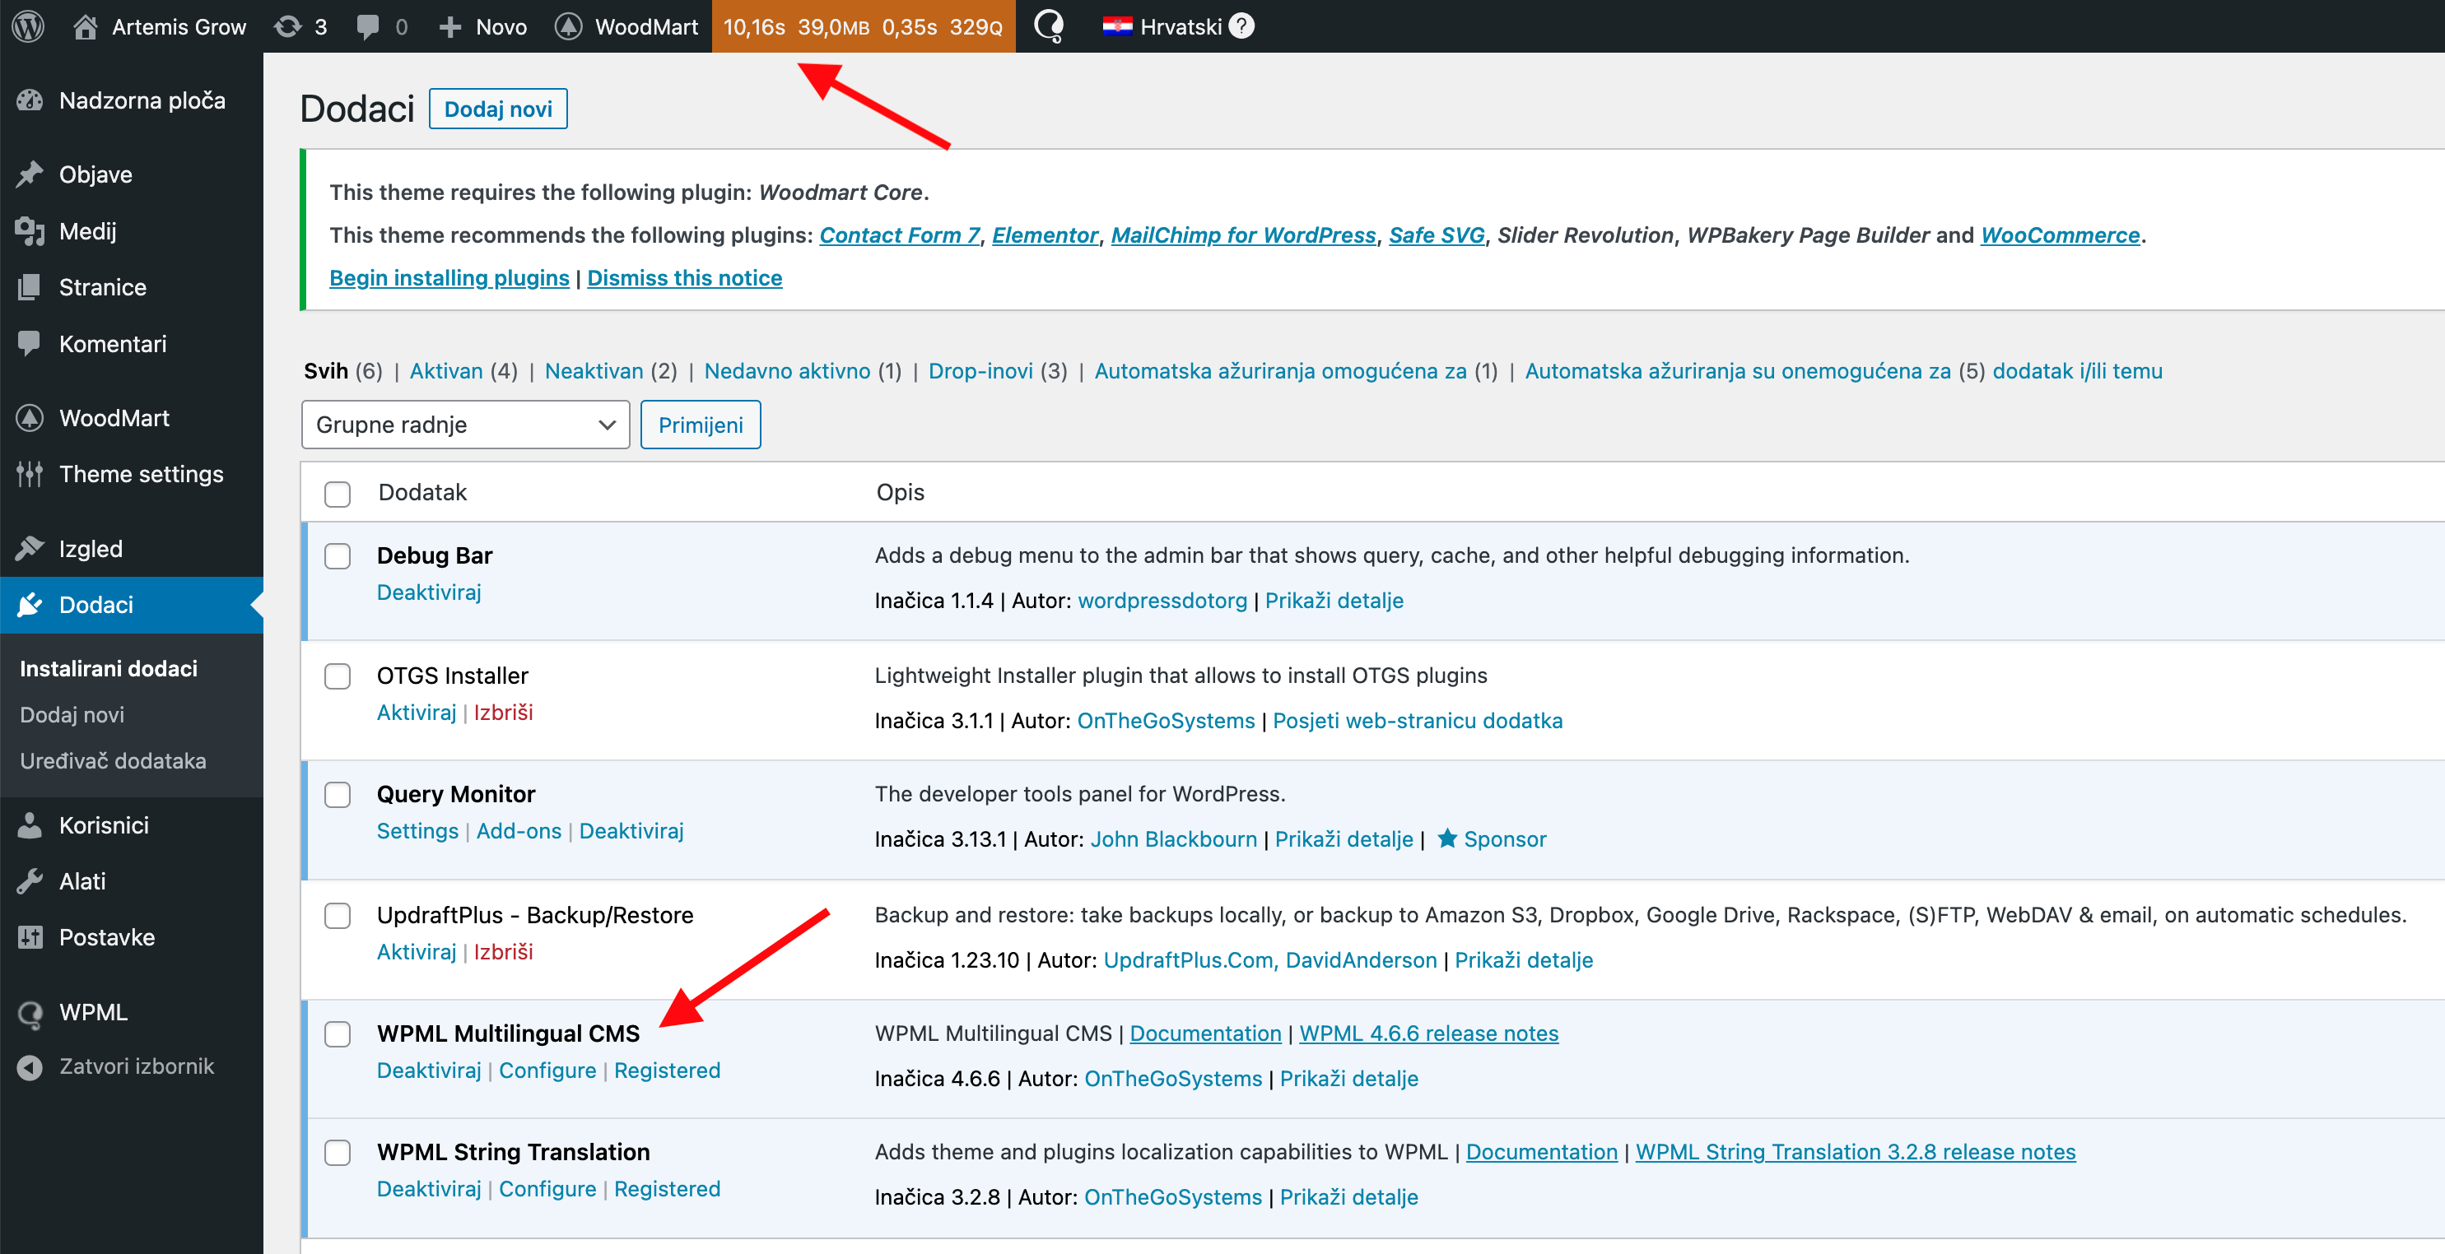
Task: Deactivate the Debug Bar plugin
Action: [x=429, y=592]
